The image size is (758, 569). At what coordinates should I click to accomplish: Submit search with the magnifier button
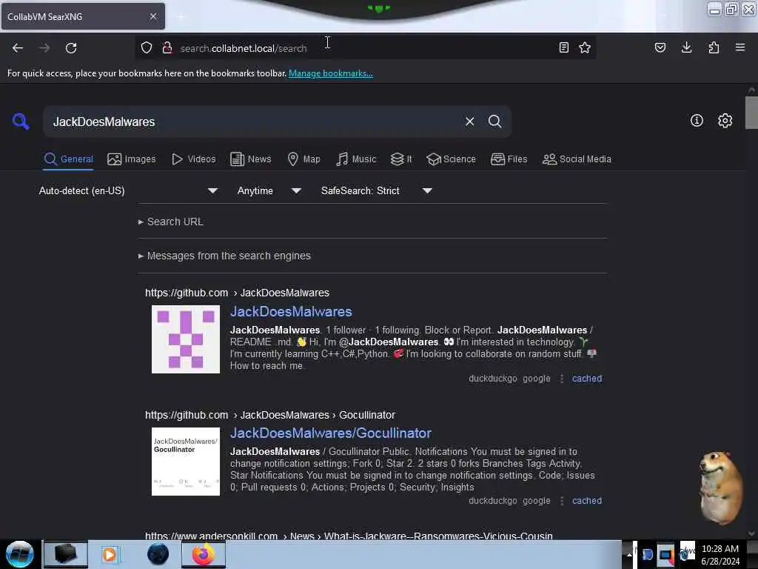[x=494, y=122]
